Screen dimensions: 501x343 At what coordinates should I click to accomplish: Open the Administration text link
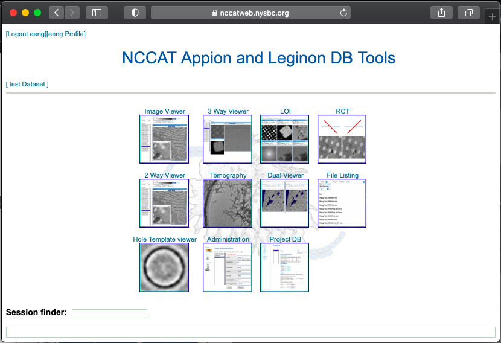228,239
